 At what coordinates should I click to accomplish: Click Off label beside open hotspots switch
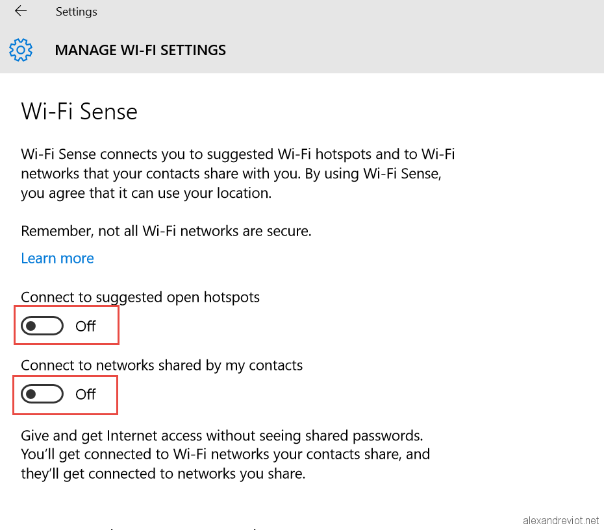pos(86,326)
